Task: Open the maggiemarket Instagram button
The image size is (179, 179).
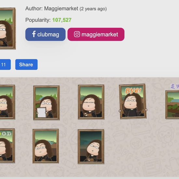Action: (x=96, y=34)
